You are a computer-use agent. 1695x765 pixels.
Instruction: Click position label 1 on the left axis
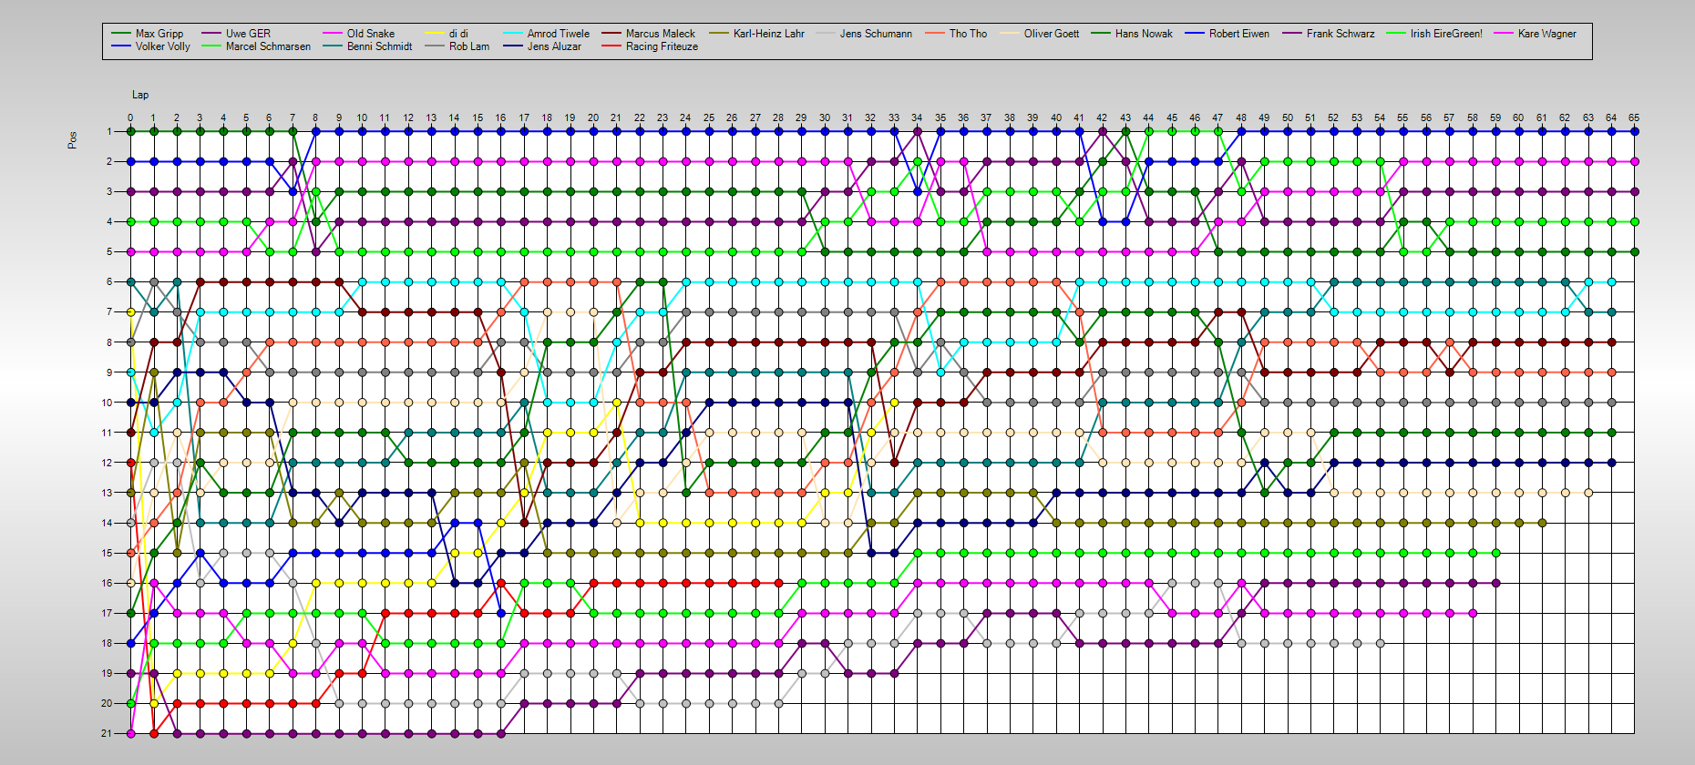click(109, 131)
